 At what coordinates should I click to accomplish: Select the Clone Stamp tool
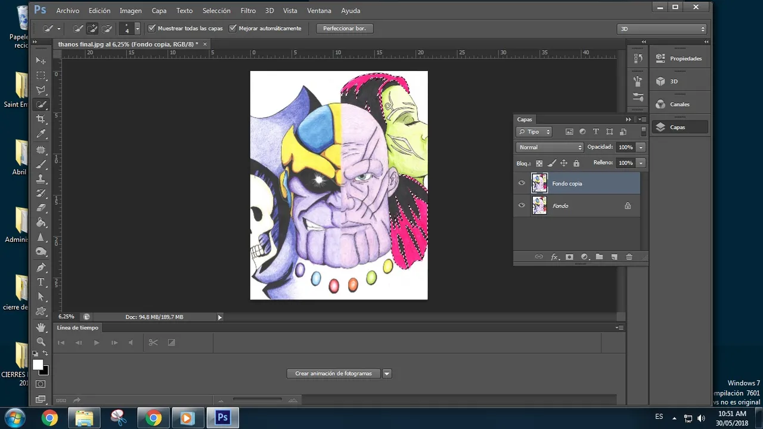pyautogui.click(x=41, y=178)
